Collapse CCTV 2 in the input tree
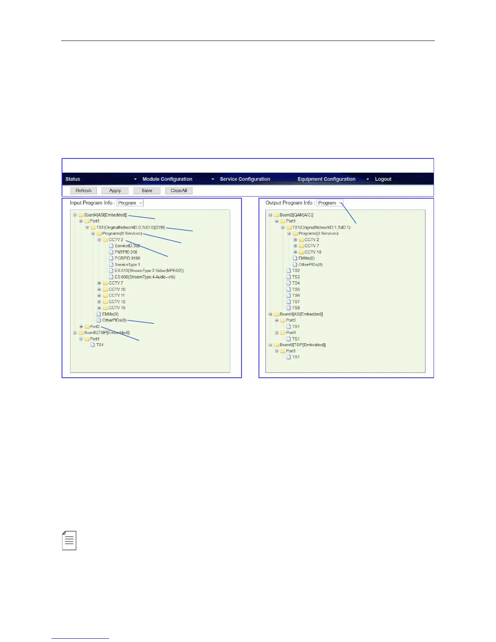 click(99, 240)
